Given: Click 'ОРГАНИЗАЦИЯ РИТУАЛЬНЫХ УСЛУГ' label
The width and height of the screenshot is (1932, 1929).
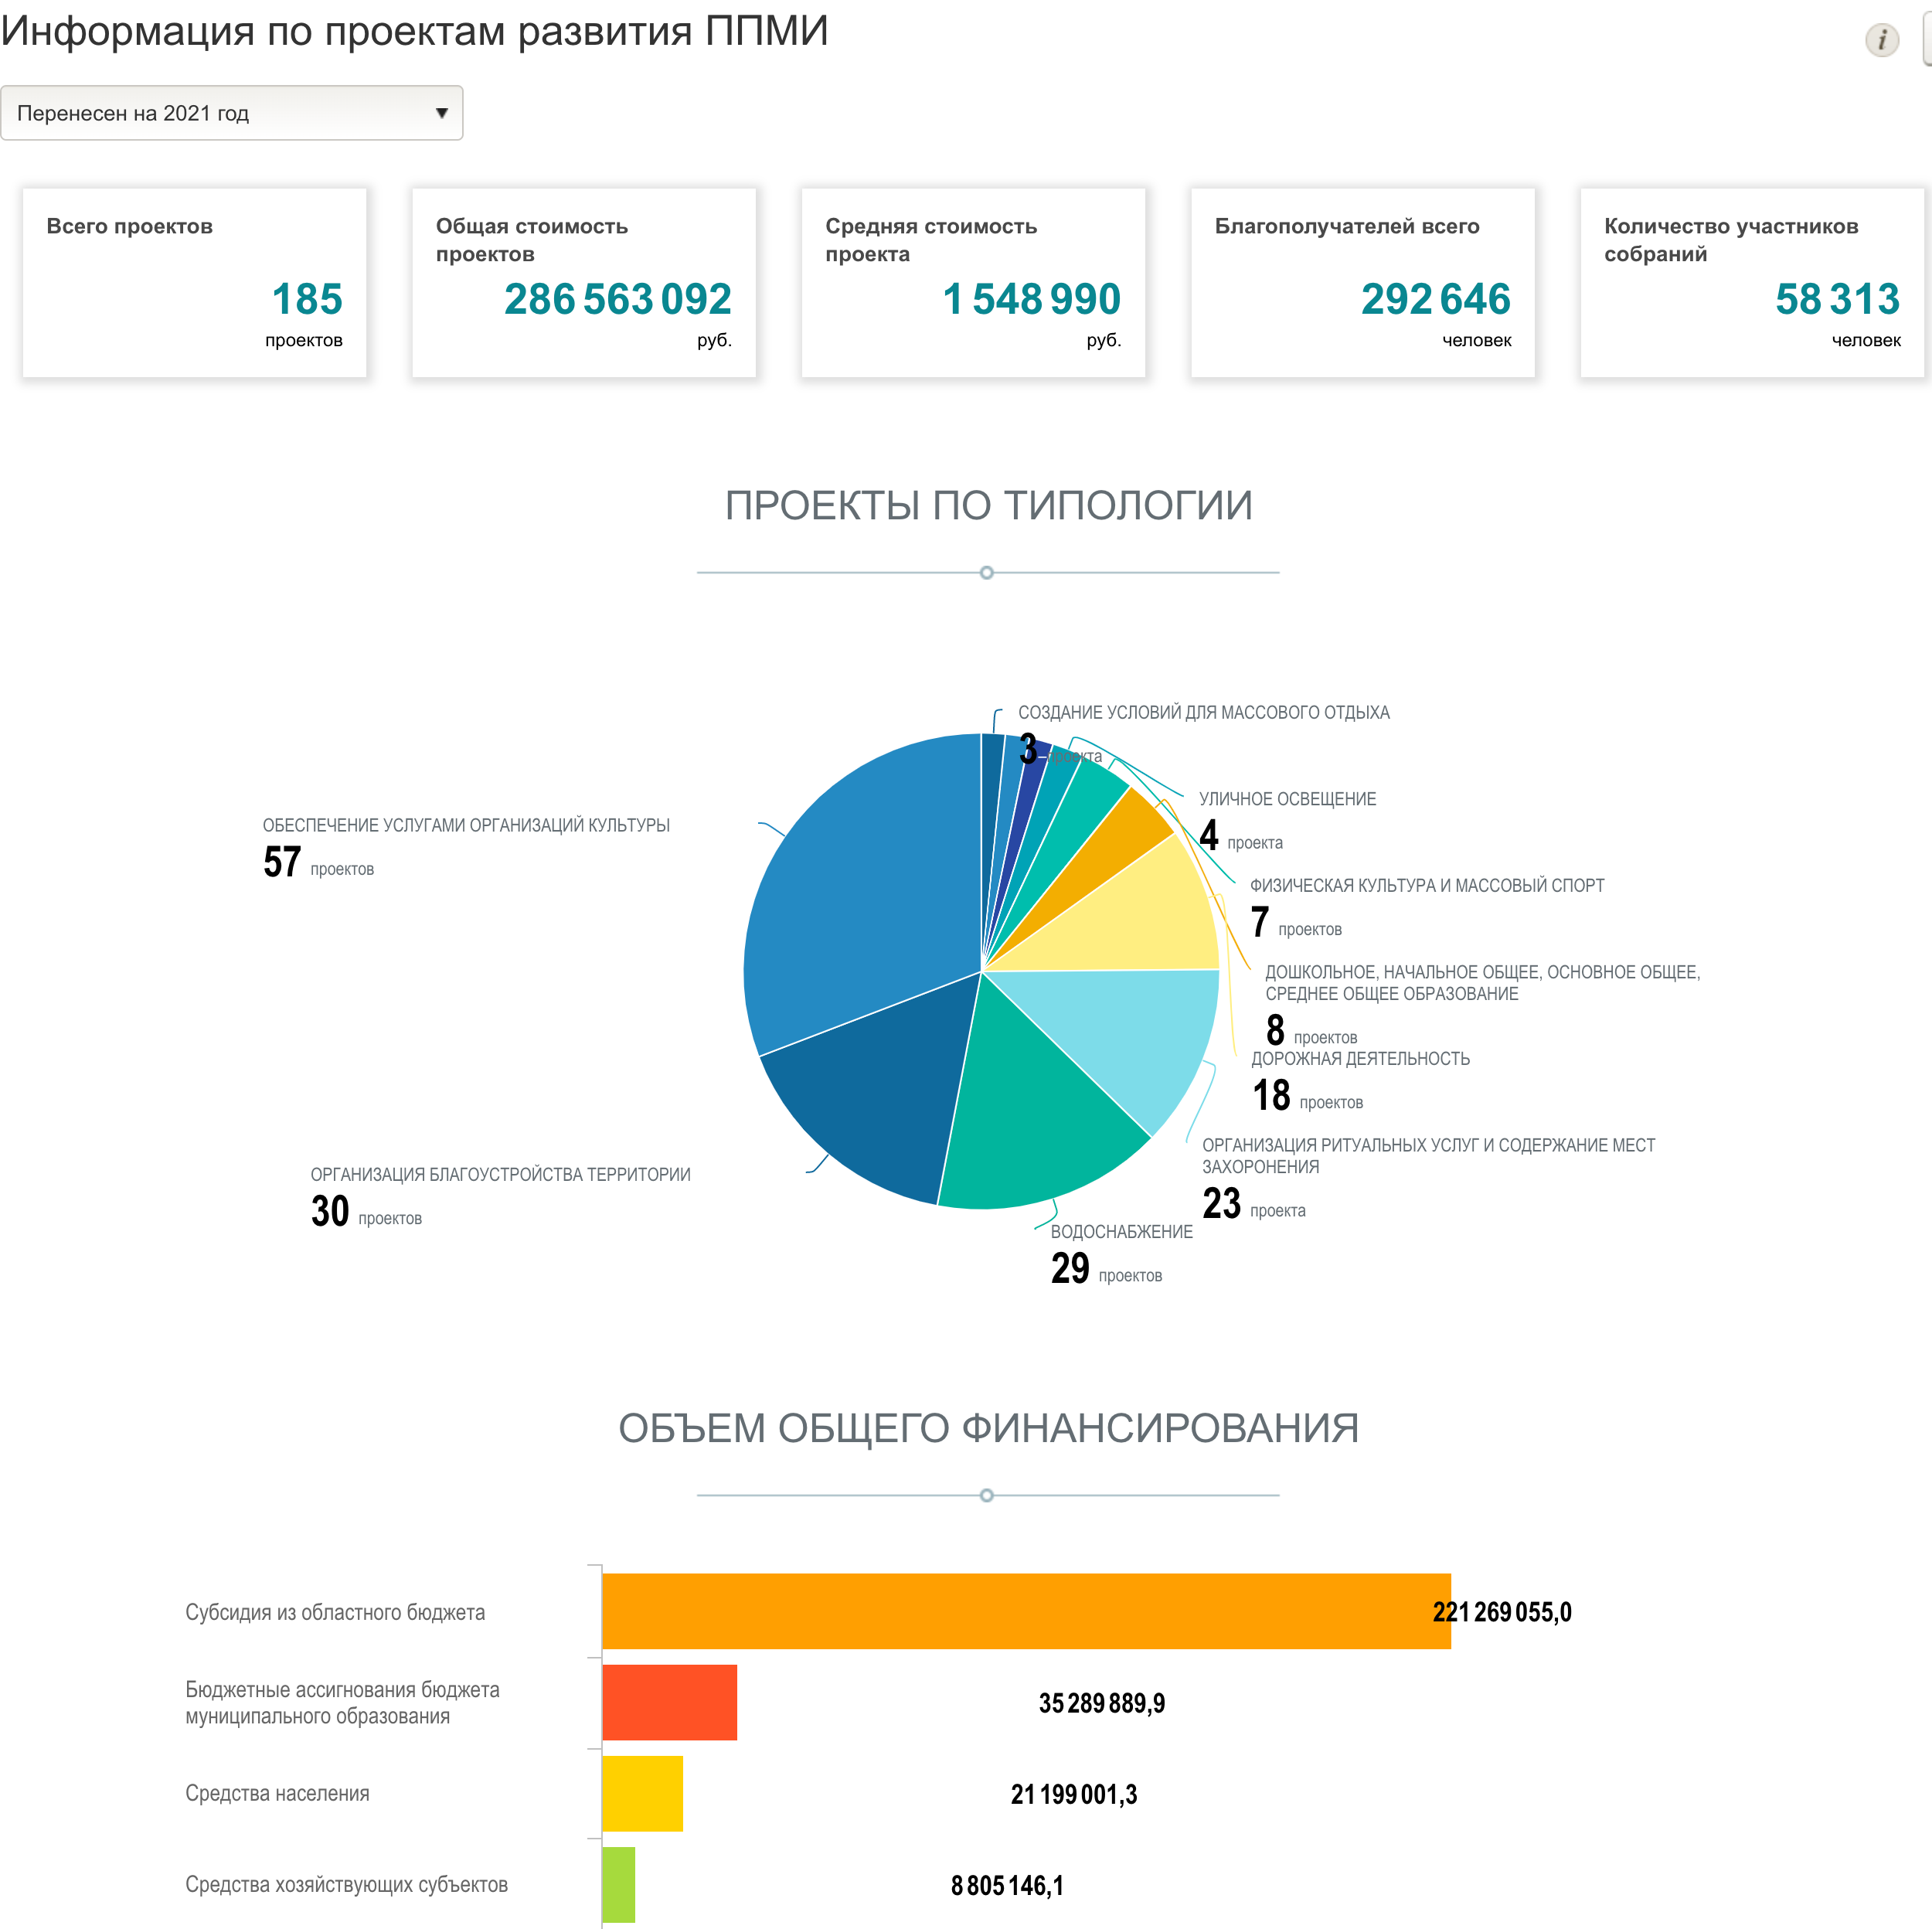Looking at the screenshot, I should point(1428,1155).
